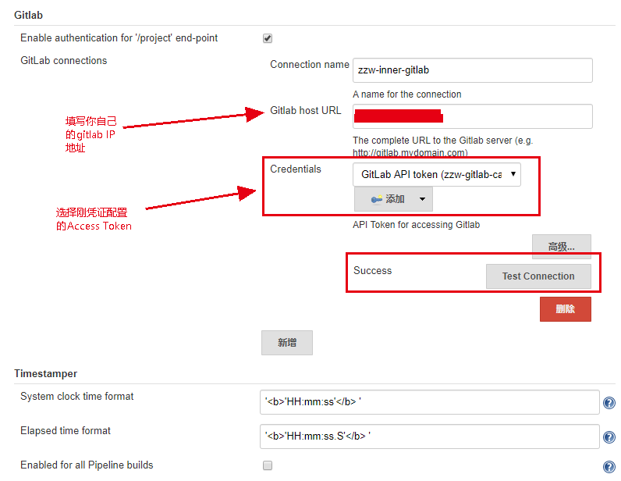The height and width of the screenshot is (481, 621).
Task: Click the 'Credentials' label
Action: pyautogui.click(x=296, y=169)
